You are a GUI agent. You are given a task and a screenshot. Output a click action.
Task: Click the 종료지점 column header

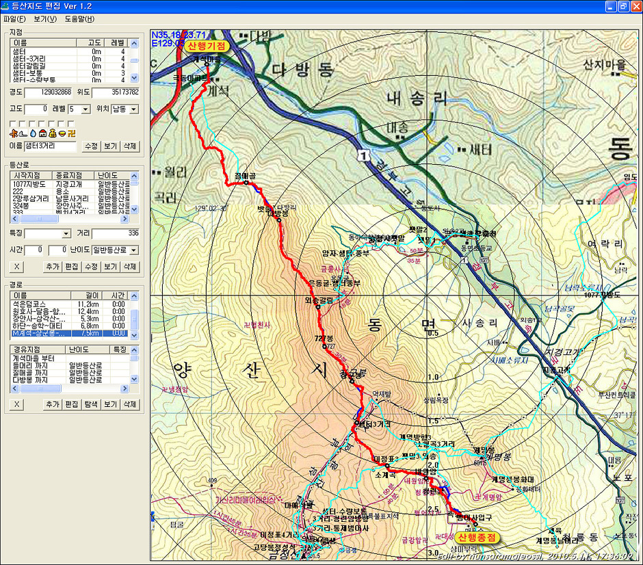74,176
